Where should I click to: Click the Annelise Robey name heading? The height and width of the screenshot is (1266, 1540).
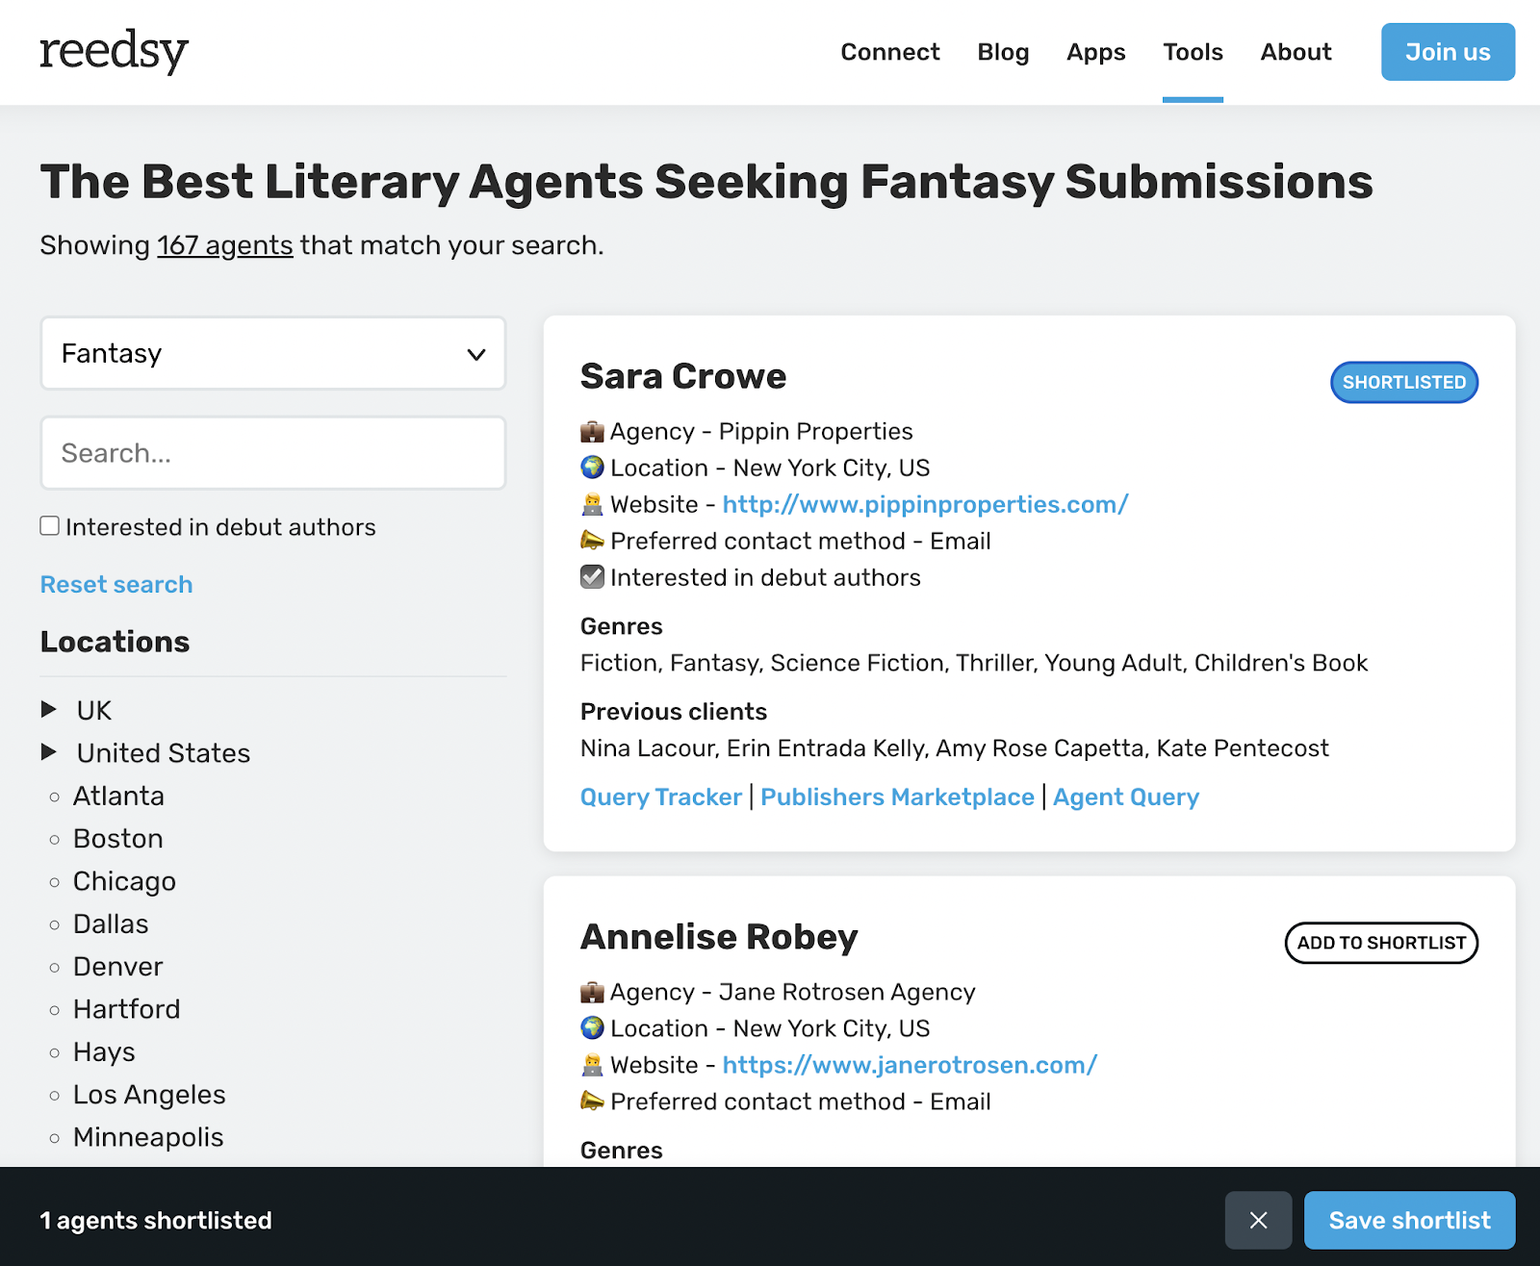[x=719, y=937]
